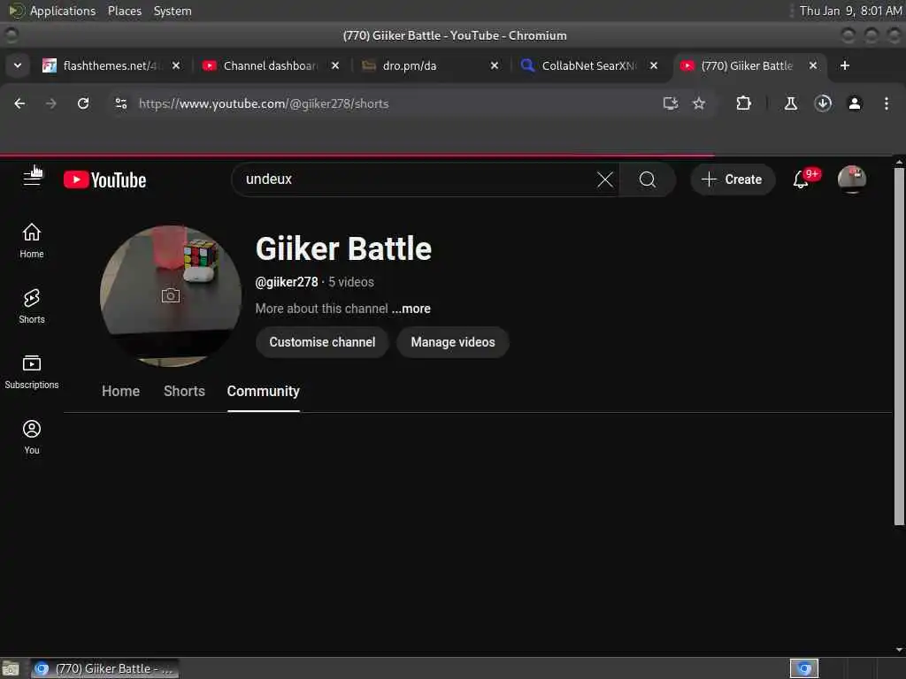Screen dimensions: 906x679
Task: Open the System menu
Action: tap(173, 11)
